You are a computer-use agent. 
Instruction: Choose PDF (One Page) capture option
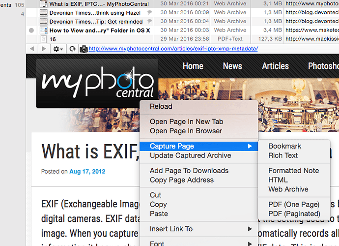pyautogui.click(x=294, y=204)
